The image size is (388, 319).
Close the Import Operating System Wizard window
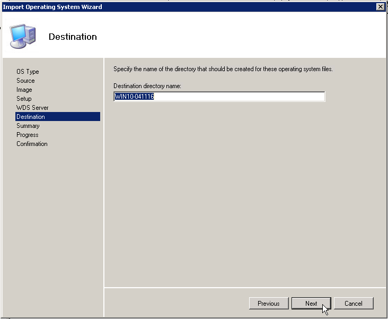[x=380, y=6]
